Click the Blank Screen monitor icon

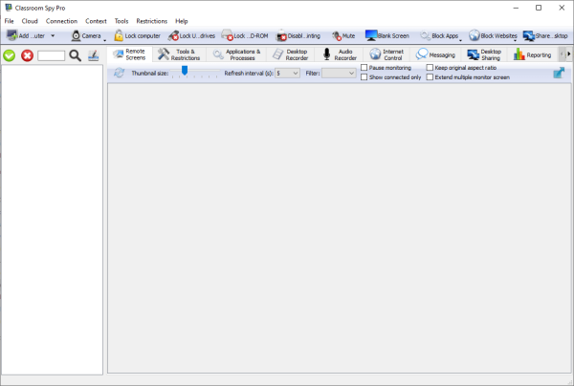point(371,35)
